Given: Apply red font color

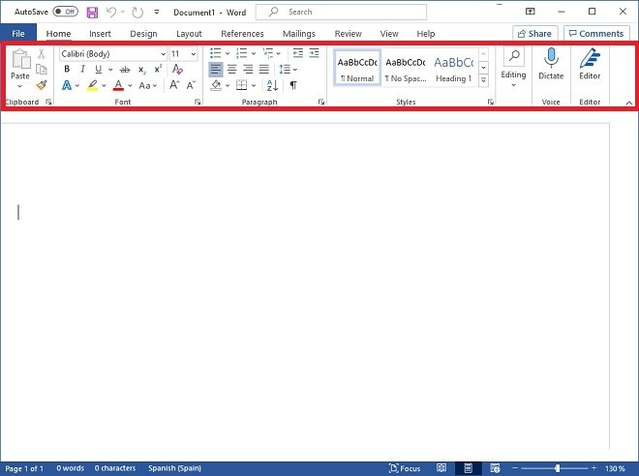Looking at the screenshot, I should coord(118,85).
